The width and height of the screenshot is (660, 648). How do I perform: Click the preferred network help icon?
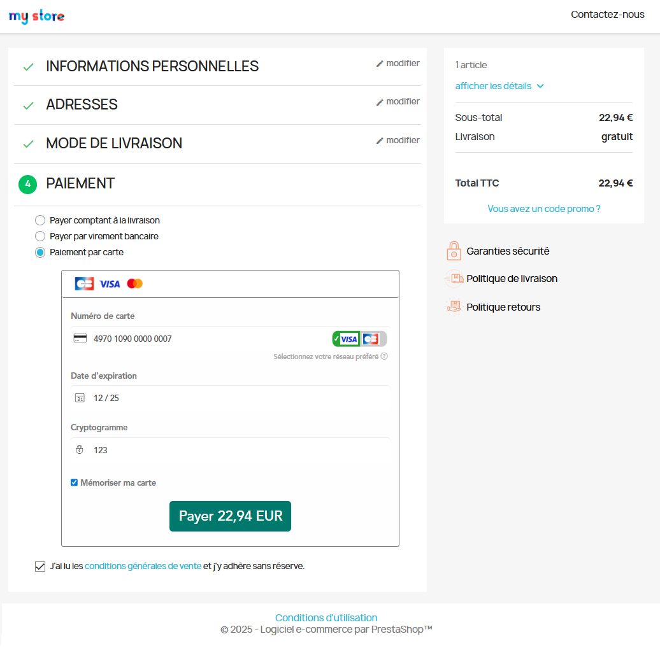click(384, 356)
